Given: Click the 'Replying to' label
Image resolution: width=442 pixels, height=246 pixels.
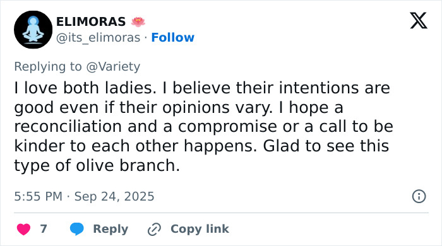Looking at the screenshot, I should click(x=48, y=67).
